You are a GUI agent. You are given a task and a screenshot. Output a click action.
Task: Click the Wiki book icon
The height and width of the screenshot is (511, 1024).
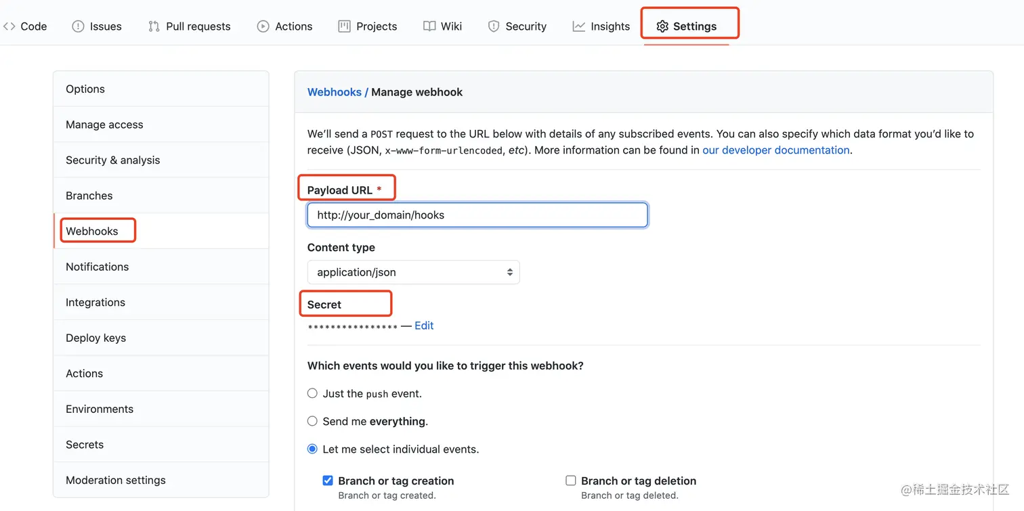pyautogui.click(x=429, y=26)
